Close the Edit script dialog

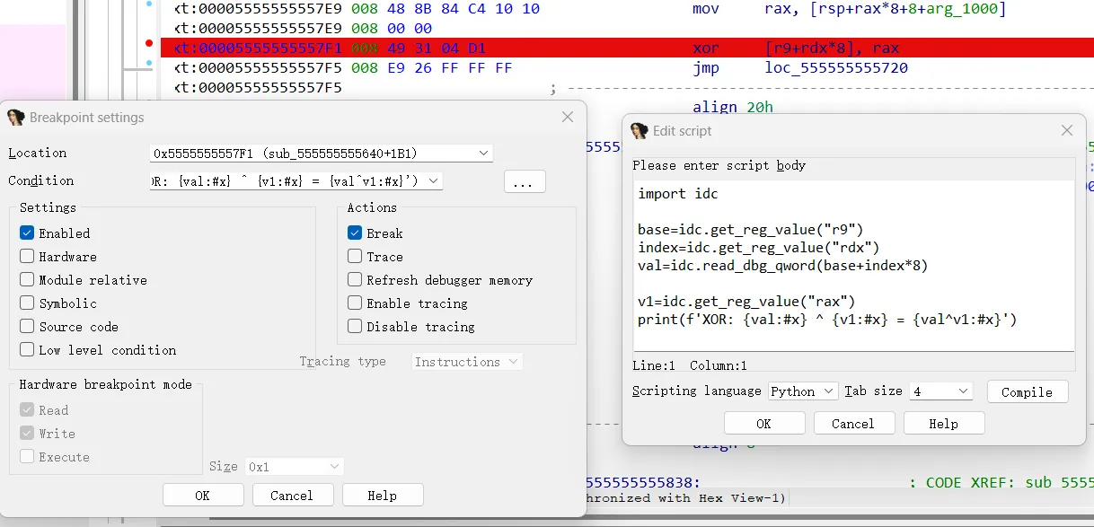pyautogui.click(x=1067, y=131)
